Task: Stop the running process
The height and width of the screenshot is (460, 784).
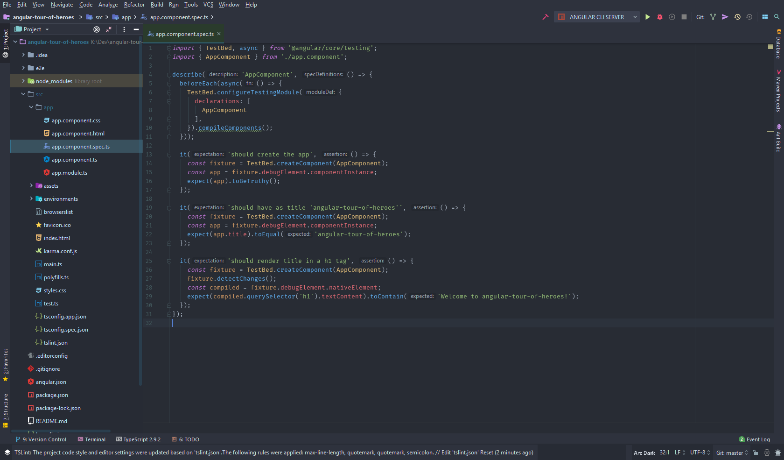Action: (684, 17)
